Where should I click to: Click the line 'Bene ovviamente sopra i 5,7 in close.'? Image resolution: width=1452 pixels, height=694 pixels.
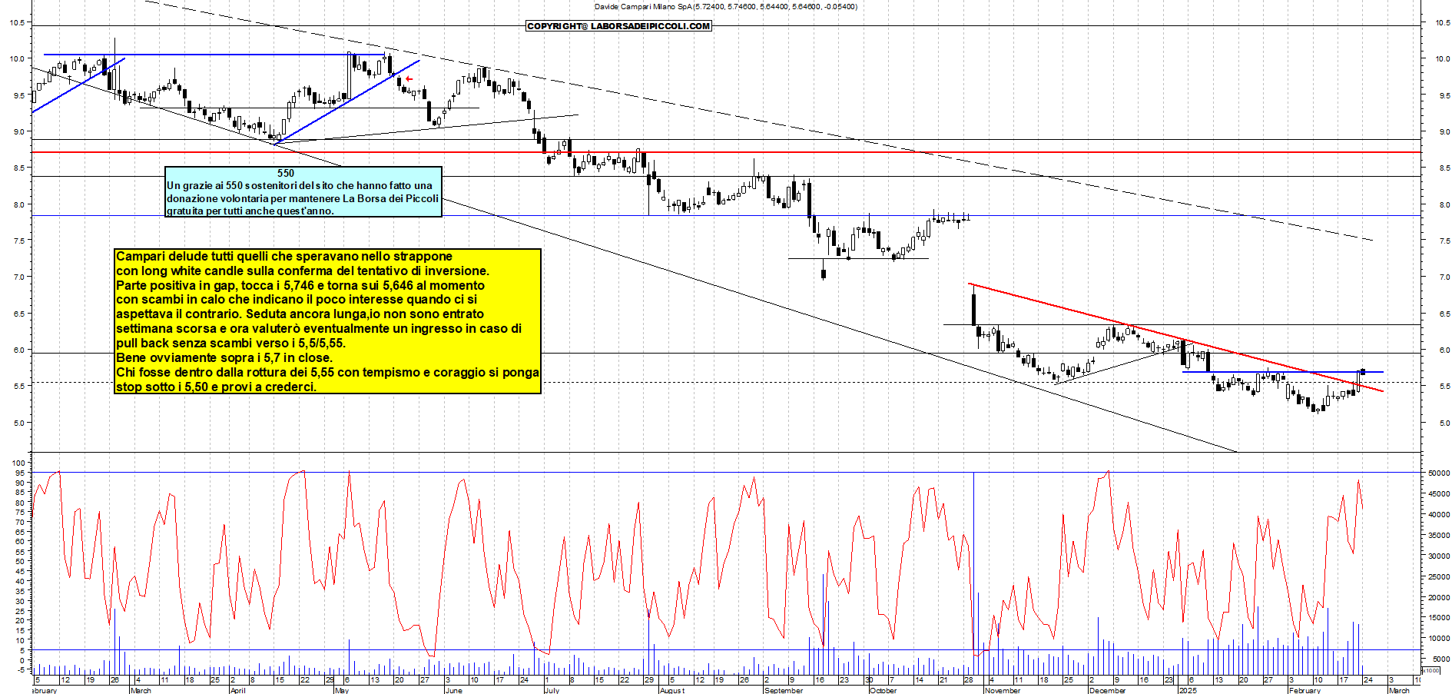coord(224,357)
